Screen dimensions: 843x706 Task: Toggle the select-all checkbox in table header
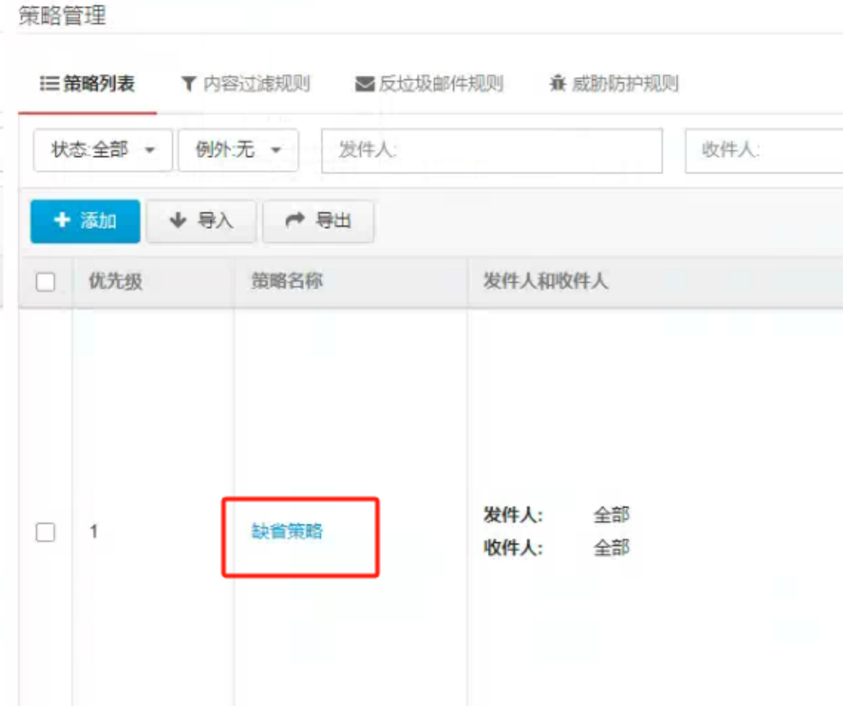pos(45,282)
